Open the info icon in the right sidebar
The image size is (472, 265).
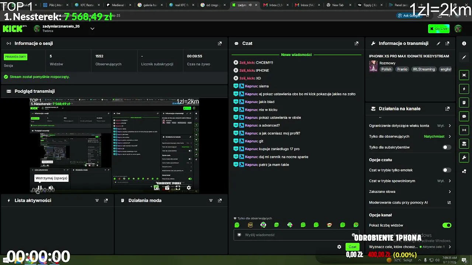coord(464,43)
